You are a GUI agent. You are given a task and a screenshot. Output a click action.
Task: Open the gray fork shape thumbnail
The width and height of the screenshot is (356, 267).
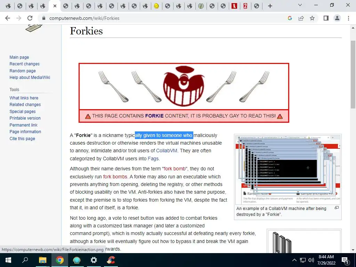coord(304,242)
